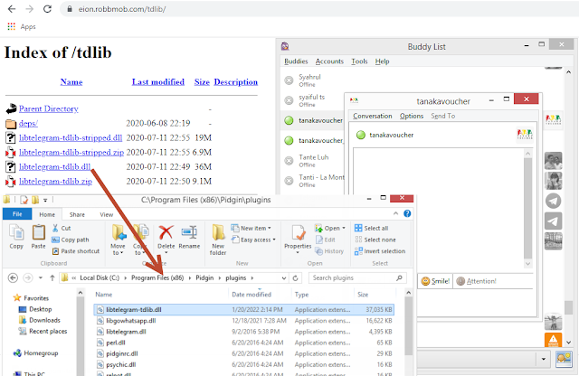579x376 pixels.
Task: Click Paste shortcut in ribbon
Action: (76, 251)
